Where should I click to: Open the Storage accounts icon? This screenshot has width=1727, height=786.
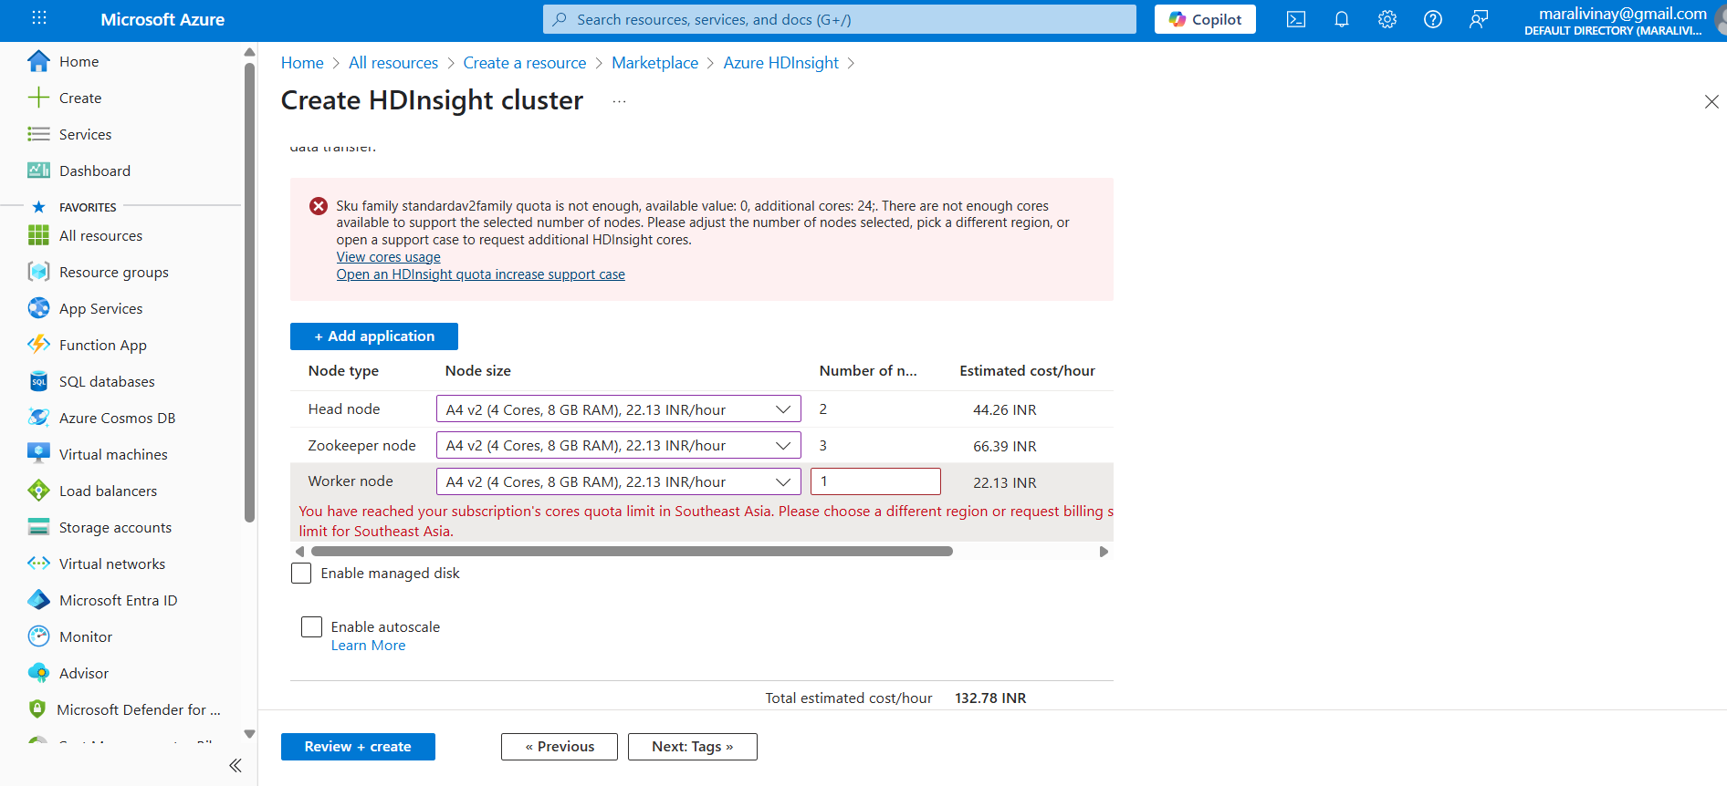[x=38, y=527]
